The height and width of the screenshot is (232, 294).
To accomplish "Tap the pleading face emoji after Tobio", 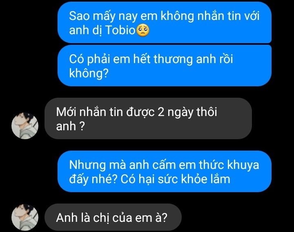I will point(143,30).
